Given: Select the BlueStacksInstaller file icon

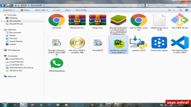Looking at the screenshot, I should click(118, 20).
